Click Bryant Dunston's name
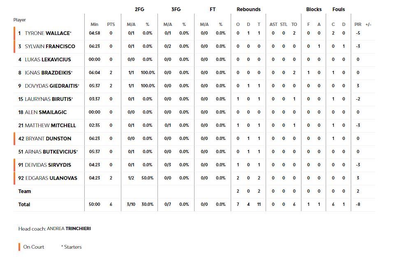 (49, 139)
